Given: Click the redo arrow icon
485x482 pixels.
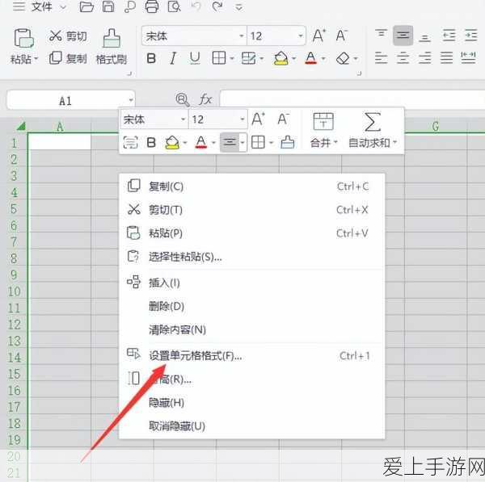Looking at the screenshot, I should pyautogui.click(x=217, y=6).
